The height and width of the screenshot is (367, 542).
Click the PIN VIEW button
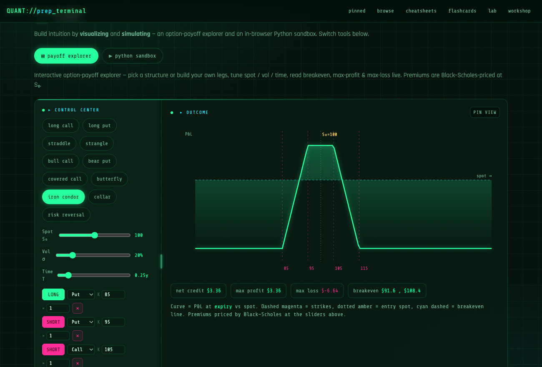tap(485, 112)
